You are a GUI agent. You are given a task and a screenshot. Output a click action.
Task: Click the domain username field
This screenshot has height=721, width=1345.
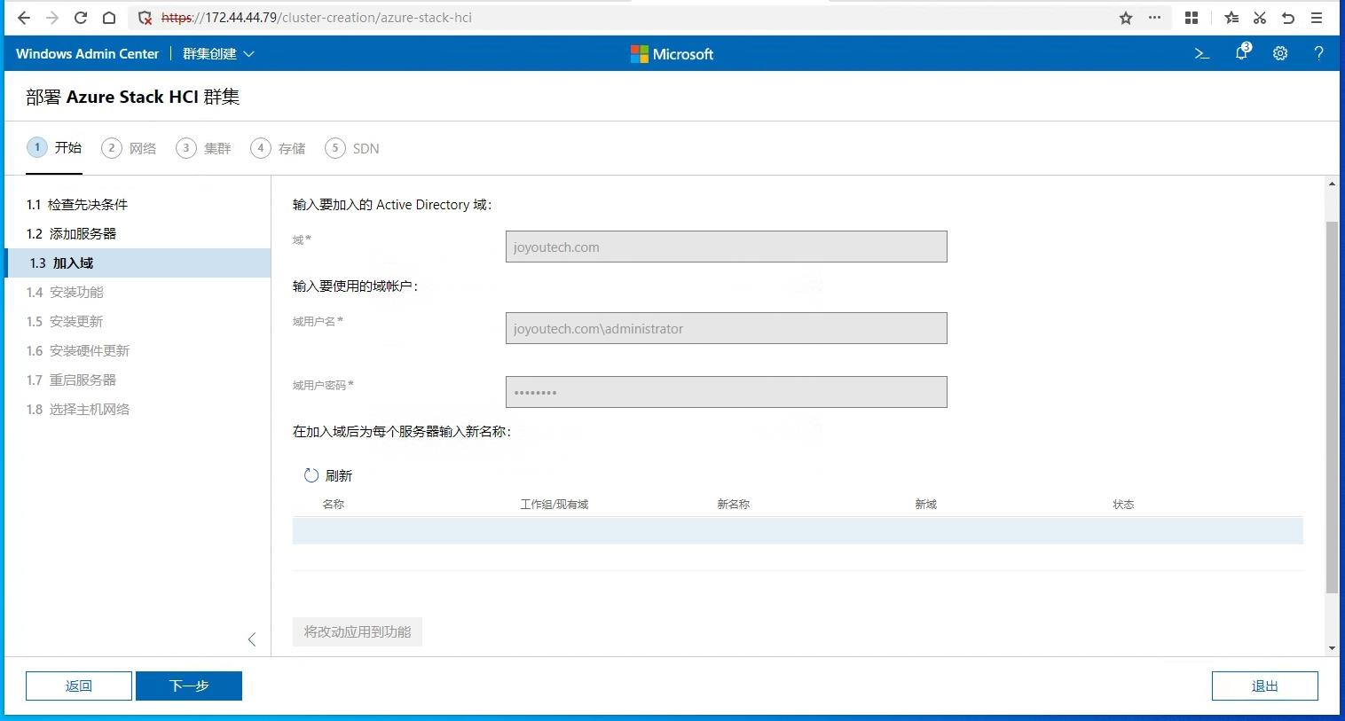(x=727, y=328)
